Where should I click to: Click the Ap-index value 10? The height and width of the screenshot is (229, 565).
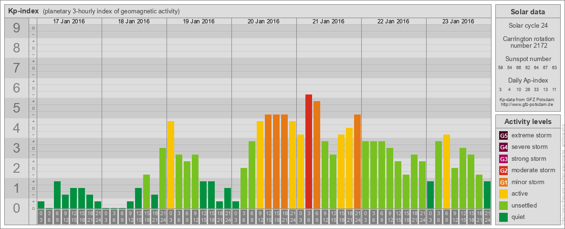pyautogui.click(x=519, y=89)
